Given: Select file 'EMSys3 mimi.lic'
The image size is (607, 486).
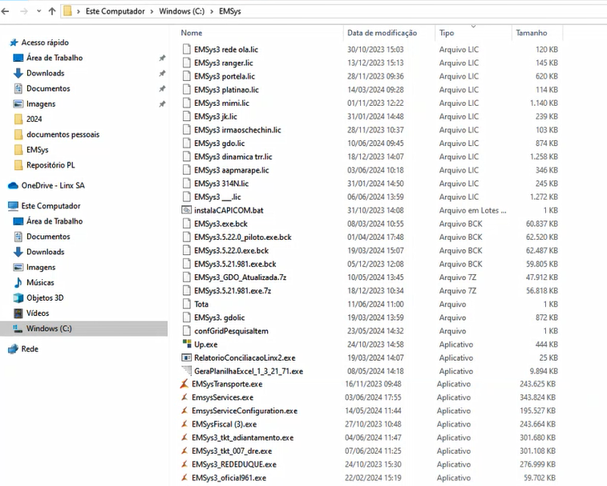Looking at the screenshot, I should (221, 103).
